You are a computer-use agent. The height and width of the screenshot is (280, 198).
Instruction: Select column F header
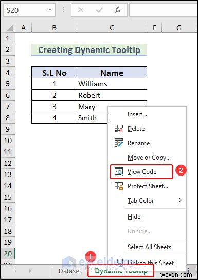pyautogui.click(x=154, y=28)
